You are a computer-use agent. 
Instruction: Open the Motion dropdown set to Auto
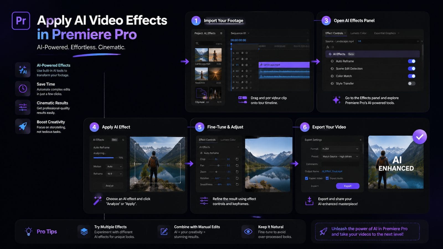point(114,167)
